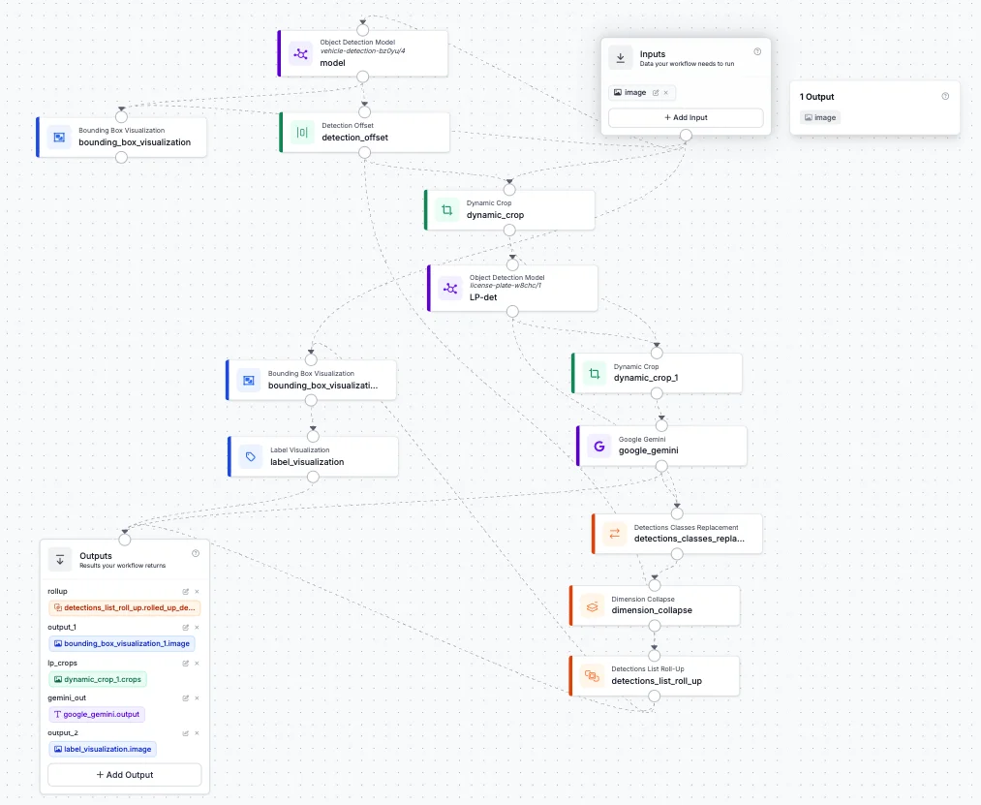
Task: Select the Detections List Roll-Up icon
Action: tap(592, 675)
